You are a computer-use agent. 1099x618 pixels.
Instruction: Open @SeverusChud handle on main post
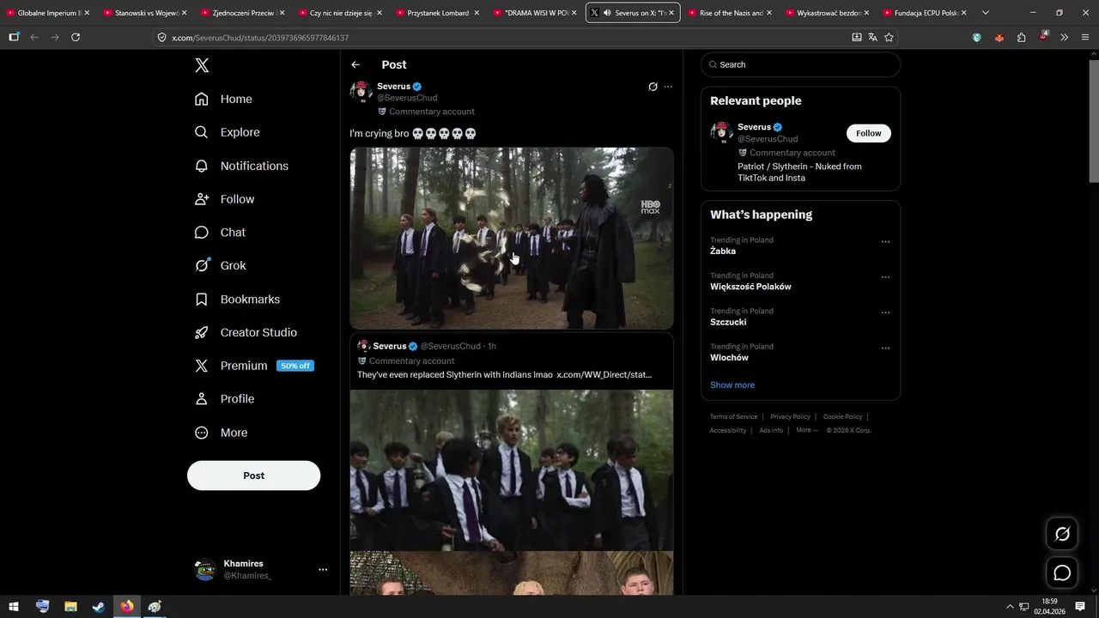(407, 98)
